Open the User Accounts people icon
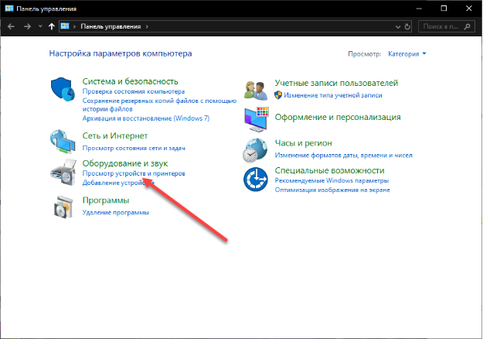Viewport: 483px width, 339px height. [255, 90]
